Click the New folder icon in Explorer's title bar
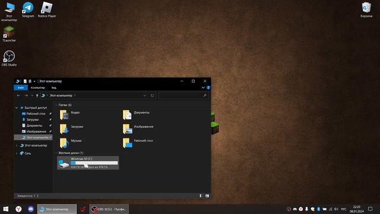Viewport: 380px width, 214px height. (30, 81)
